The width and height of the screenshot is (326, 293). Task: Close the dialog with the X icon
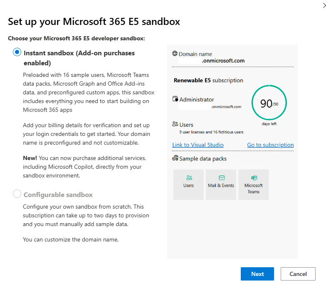pos(324,5)
